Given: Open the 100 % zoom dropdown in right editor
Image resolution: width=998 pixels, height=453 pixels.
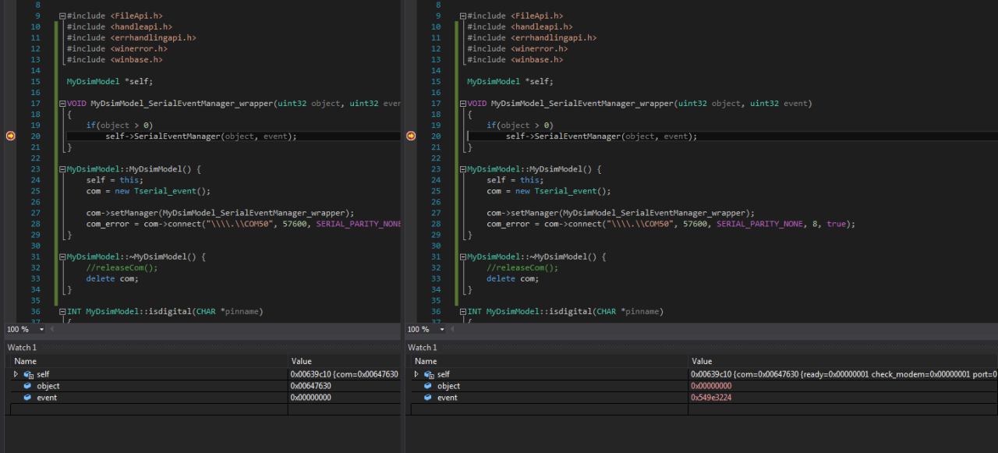Looking at the screenshot, I should point(443,330).
